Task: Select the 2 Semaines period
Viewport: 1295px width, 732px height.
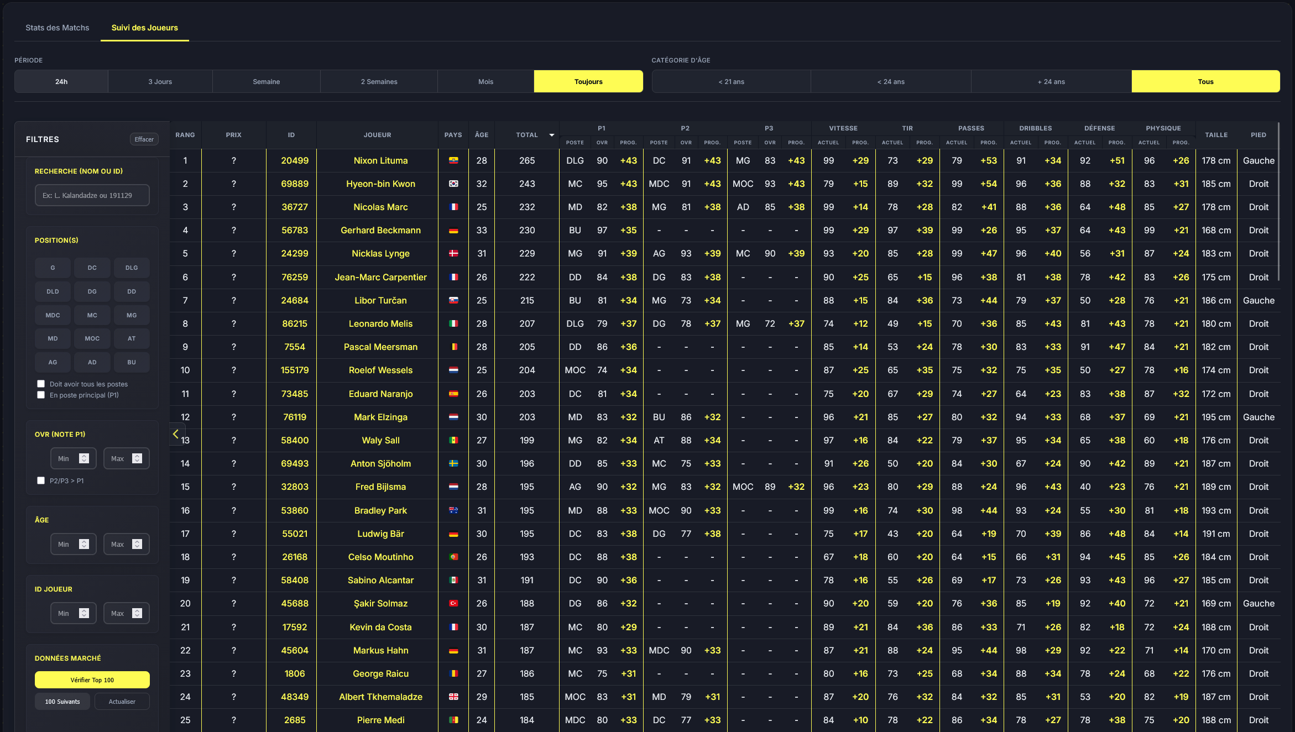Action: [379, 81]
